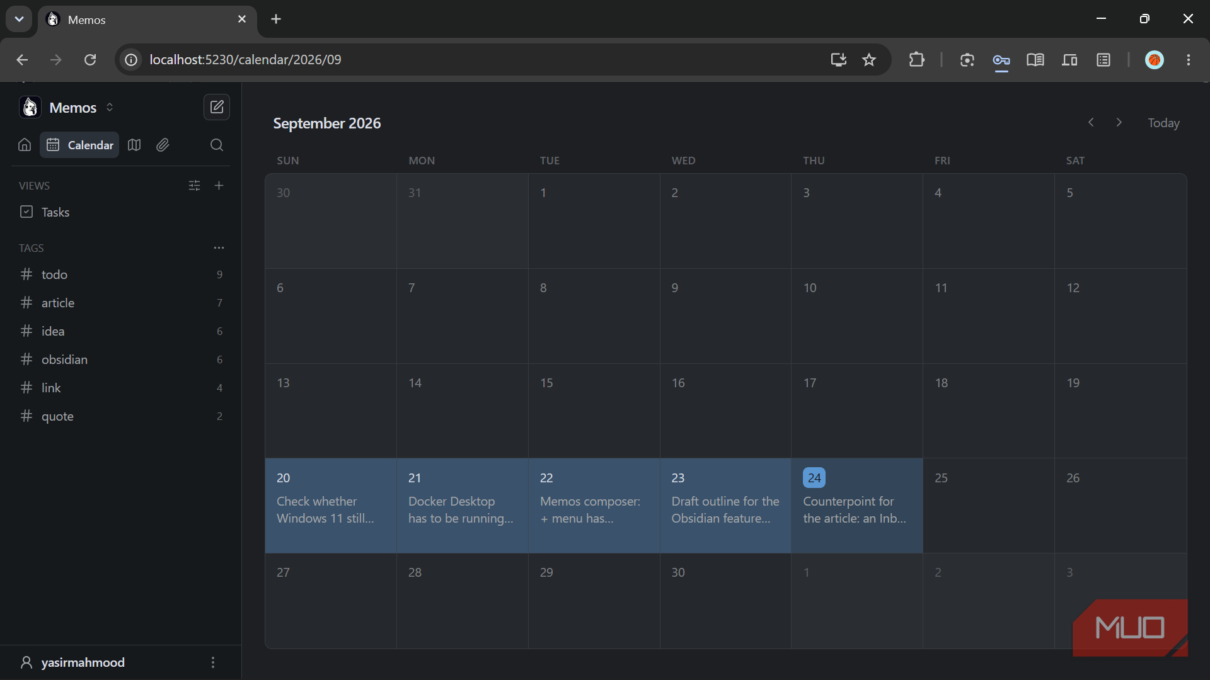Open memo 'Memos composer: + menu has...'
This screenshot has height=680, width=1210.
pos(590,510)
